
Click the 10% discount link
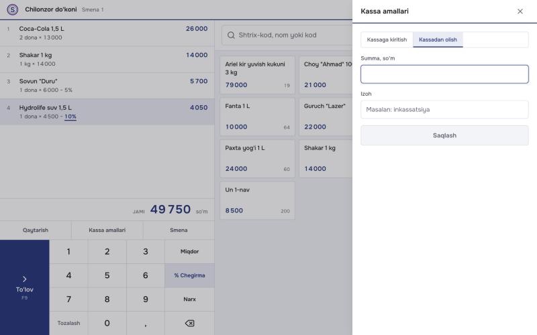click(x=70, y=117)
